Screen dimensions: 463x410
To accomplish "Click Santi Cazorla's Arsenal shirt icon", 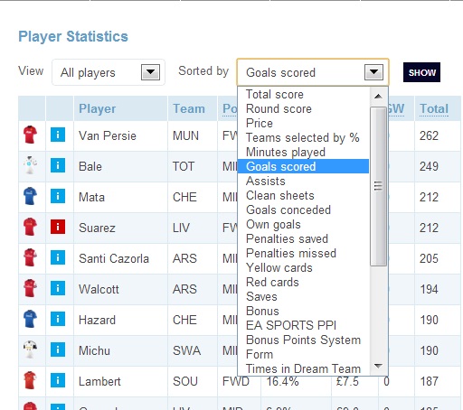I will [x=30, y=257].
